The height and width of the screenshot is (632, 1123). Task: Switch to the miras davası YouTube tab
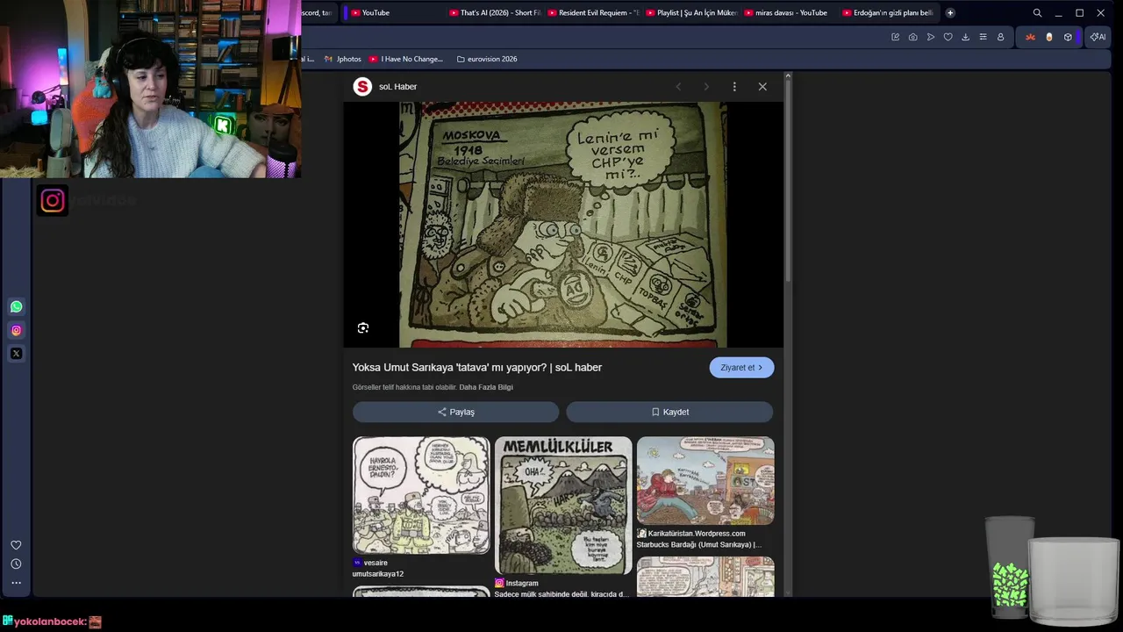789,13
